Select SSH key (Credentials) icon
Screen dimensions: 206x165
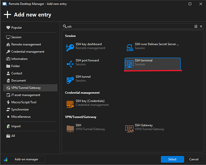click(70, 104)
